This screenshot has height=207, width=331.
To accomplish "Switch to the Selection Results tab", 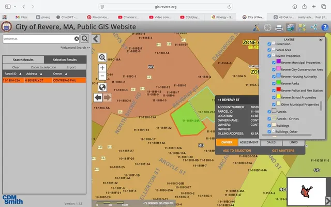I will coord(65,60).
